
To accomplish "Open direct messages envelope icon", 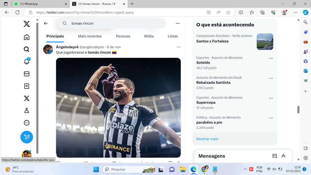I will click(27, 74).
